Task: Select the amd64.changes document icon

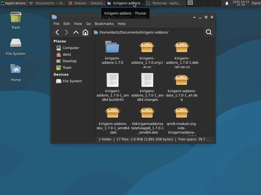Action: (147, 80)
